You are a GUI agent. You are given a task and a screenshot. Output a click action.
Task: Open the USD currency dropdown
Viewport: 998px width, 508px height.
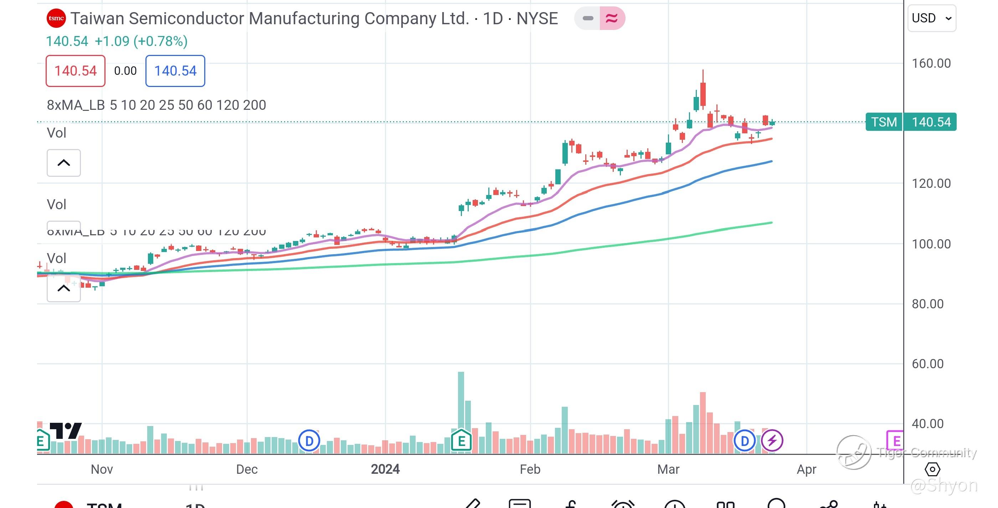[x=931, y=18]
